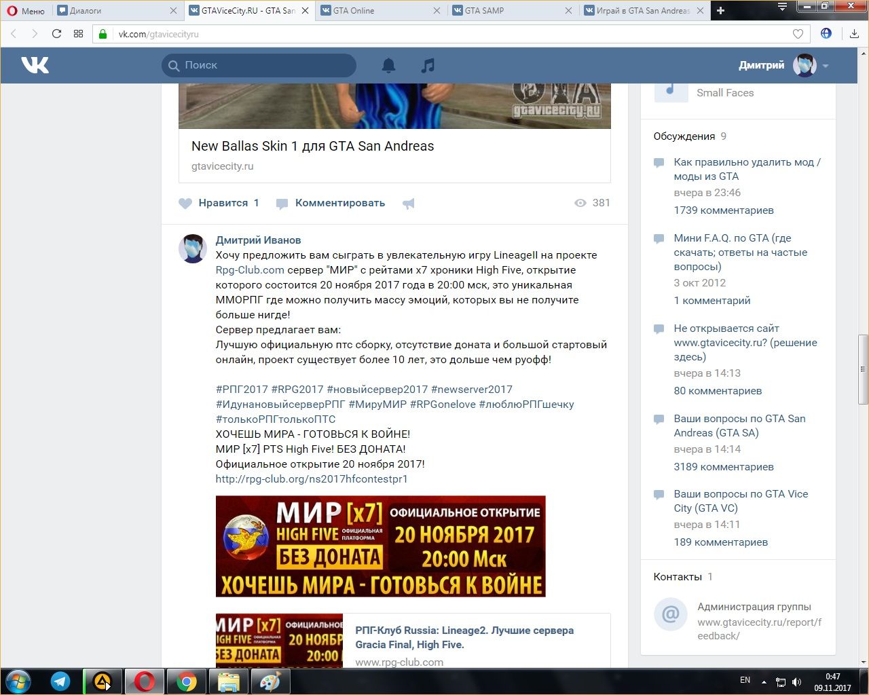Open the author name Дмитрий Иванов
869x695 pixels.
pos(258,240)
